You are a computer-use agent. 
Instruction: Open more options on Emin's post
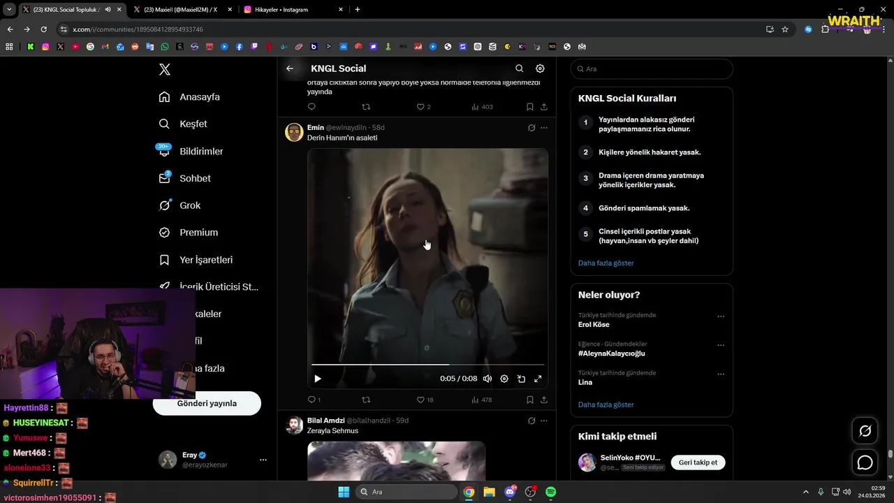tap(544, 128)
